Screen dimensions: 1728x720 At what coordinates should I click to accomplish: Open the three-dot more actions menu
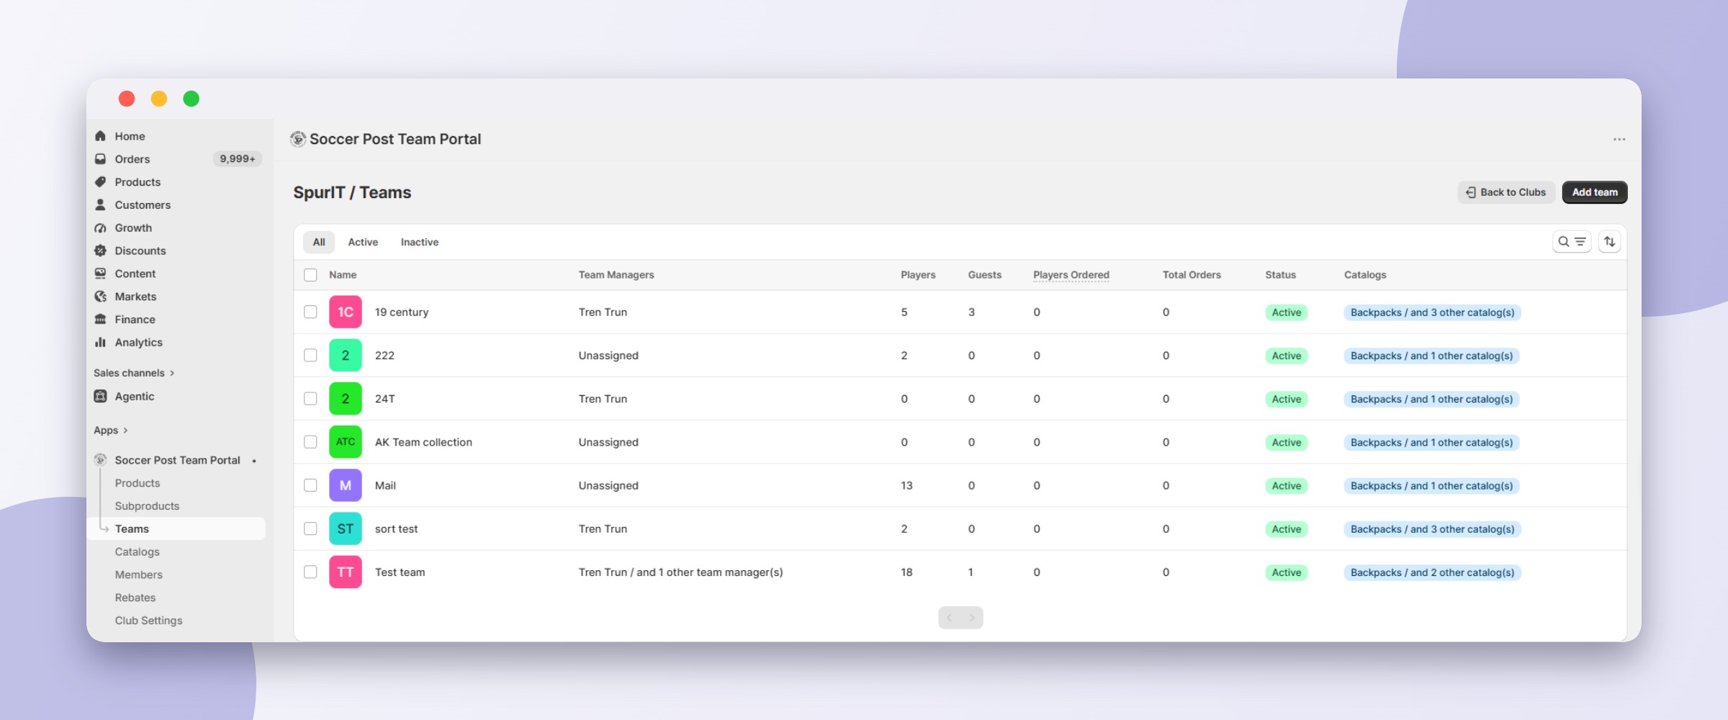[1619, 139]
